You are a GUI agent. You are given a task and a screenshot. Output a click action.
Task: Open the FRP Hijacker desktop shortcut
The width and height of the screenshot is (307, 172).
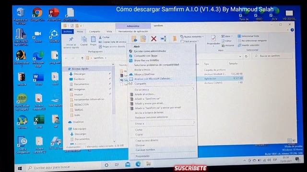22,102
